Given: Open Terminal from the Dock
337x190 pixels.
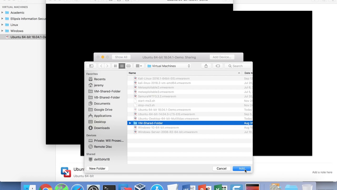Looking at the screenshot, I should point(109,187).
